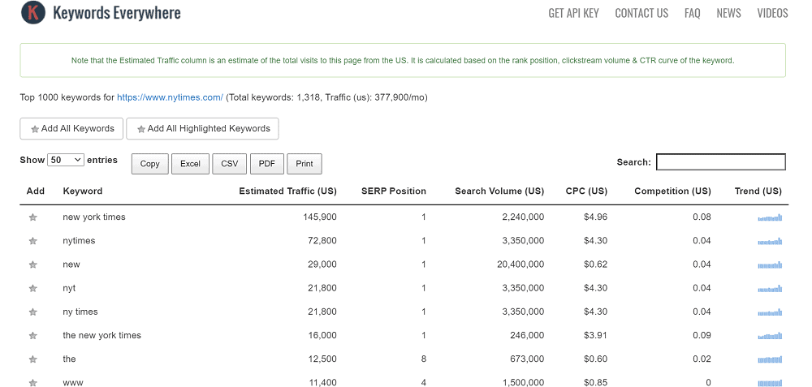Open the Show entries dropdown
This screenshot has height=387, width=812.
pyautogui.click(x=66, y=160)
